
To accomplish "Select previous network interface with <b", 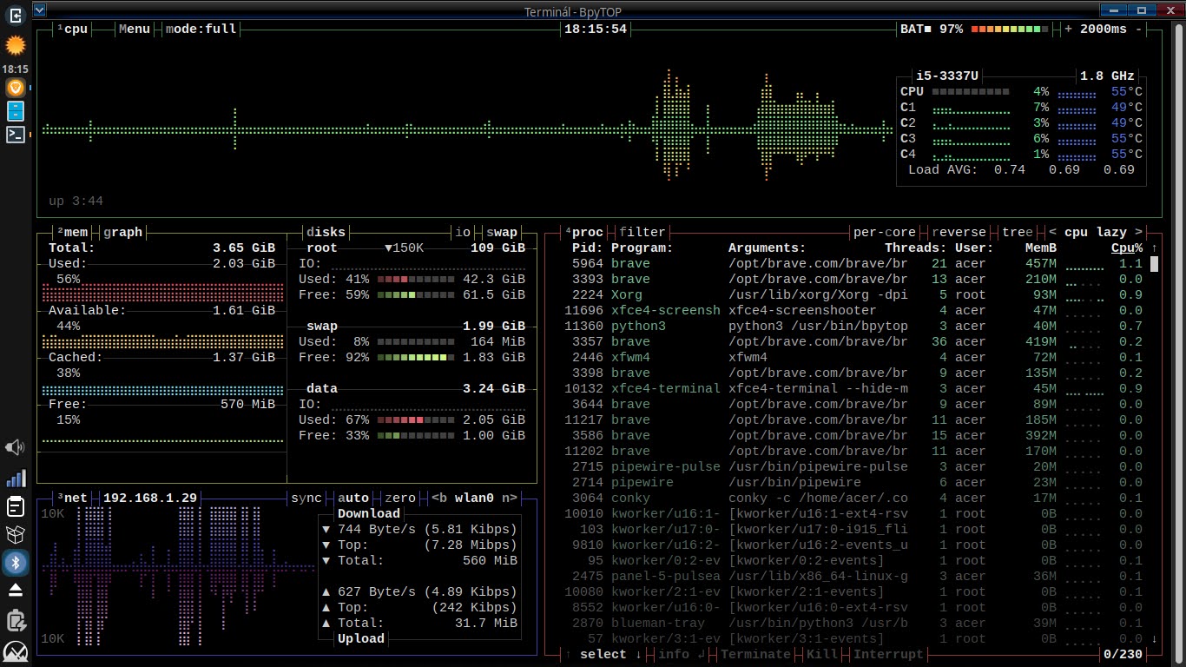I will coord(439,498).
